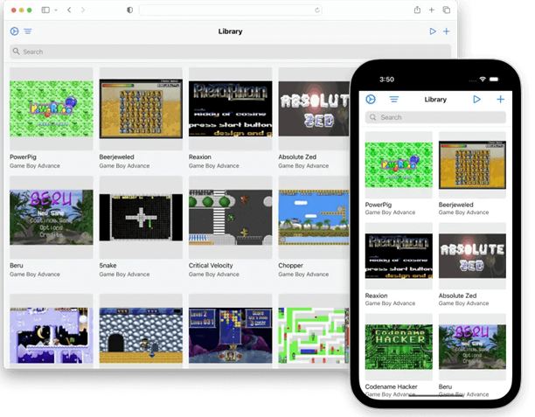Expand the sidebar dropdown chevron in the browser toolbar
535x417 pixels.
click(56, 10)
